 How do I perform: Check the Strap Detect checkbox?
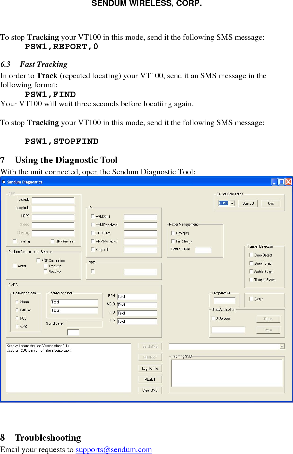pos(251,255)
